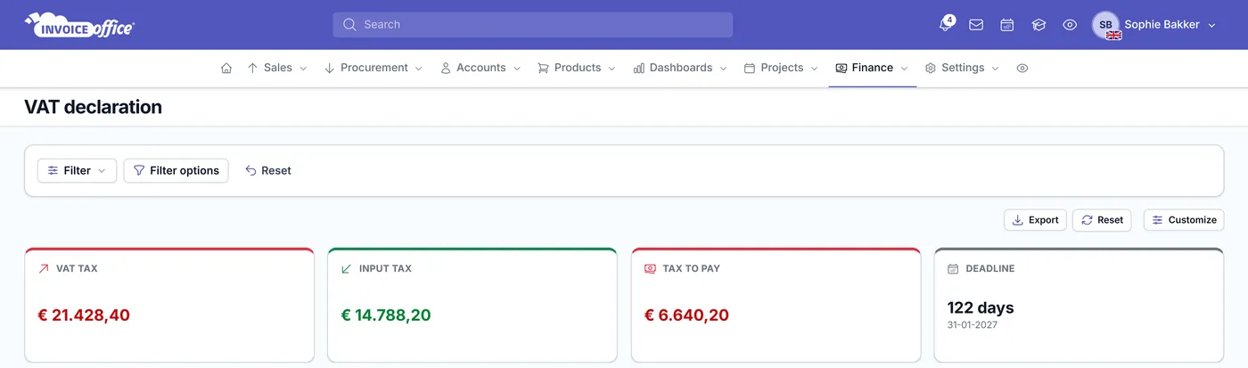Expand the Products chevron
The width and height of the screenshot is (1248, 368).
tap(612, 68)
